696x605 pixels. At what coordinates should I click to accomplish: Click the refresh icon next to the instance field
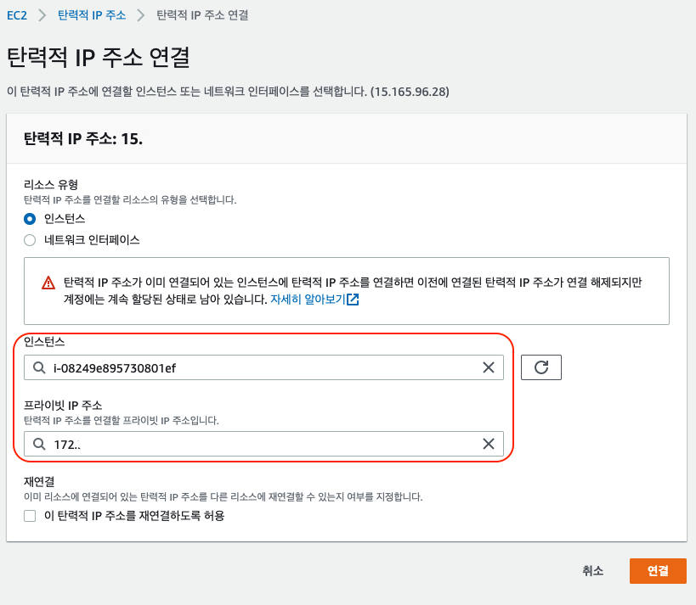(541, 367)
